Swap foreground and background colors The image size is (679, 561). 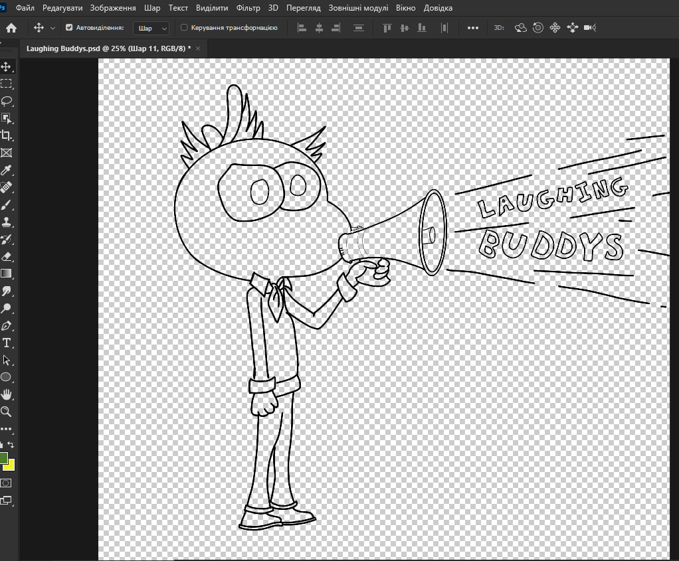click(x=11, y=445)
